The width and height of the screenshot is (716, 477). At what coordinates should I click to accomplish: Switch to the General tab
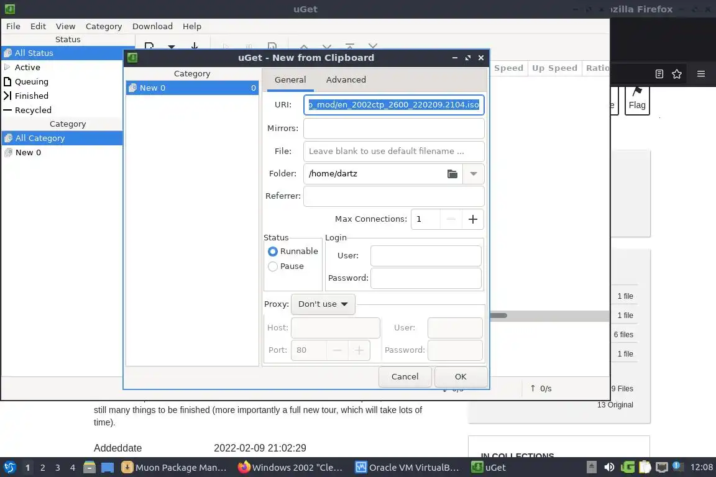[290, 80]
